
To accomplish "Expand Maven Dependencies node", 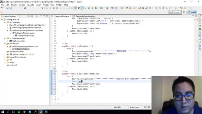I will pos(5,57).
